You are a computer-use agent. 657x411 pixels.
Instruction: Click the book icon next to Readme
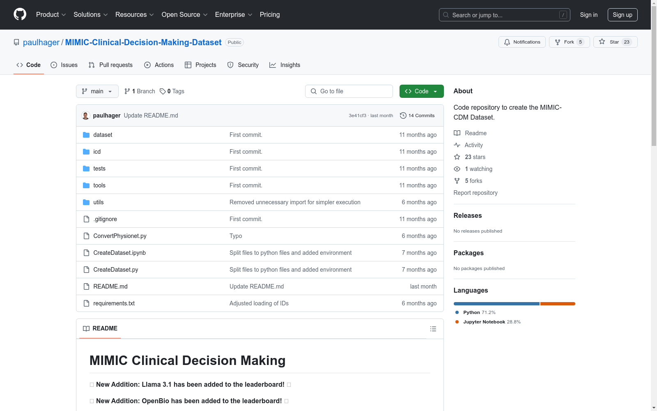pos(457,133)
